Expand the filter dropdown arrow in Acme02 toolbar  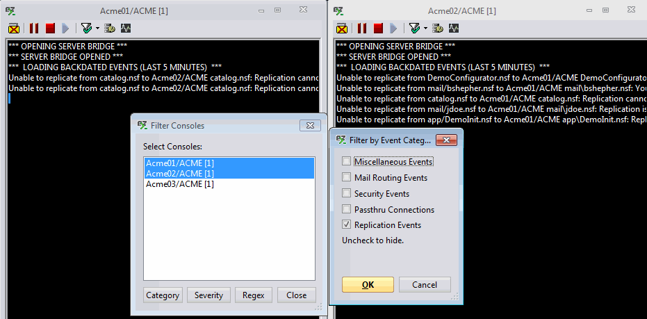coord(425,28)
